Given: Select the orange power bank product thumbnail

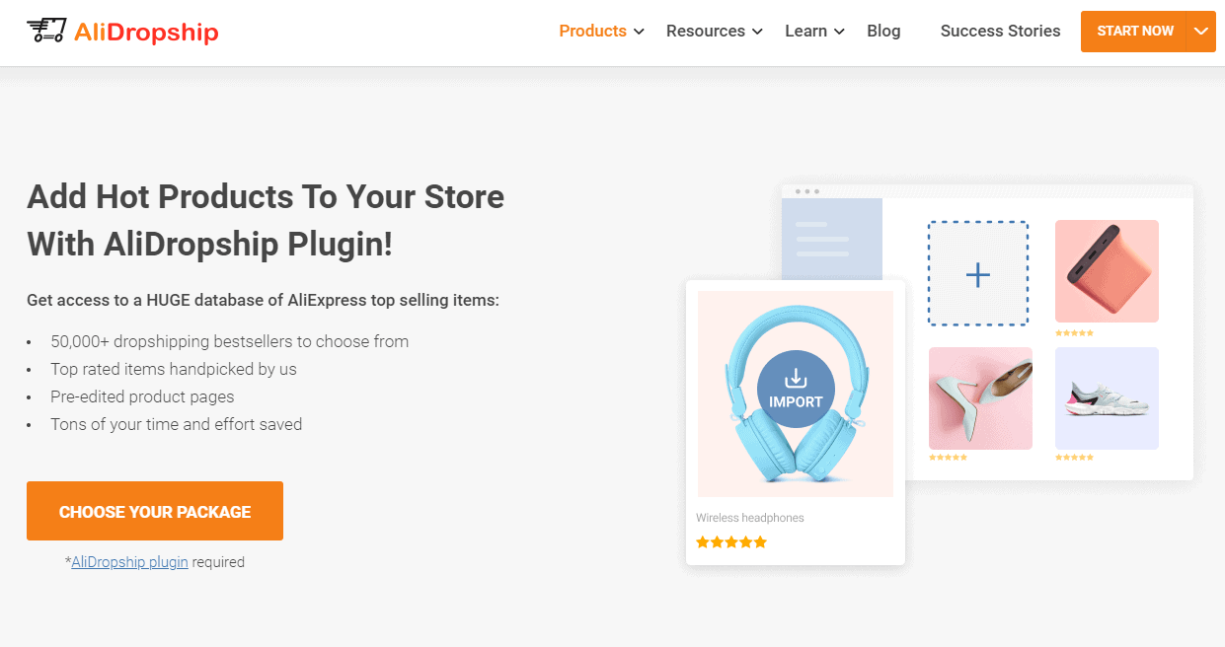Looking at the screenshot, I should click(1107, 271).
